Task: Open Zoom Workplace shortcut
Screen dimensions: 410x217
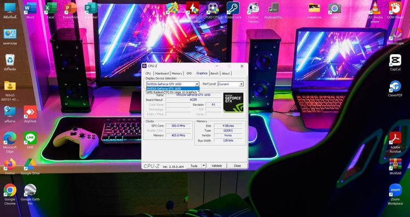Action: click(x=395, y=194)
